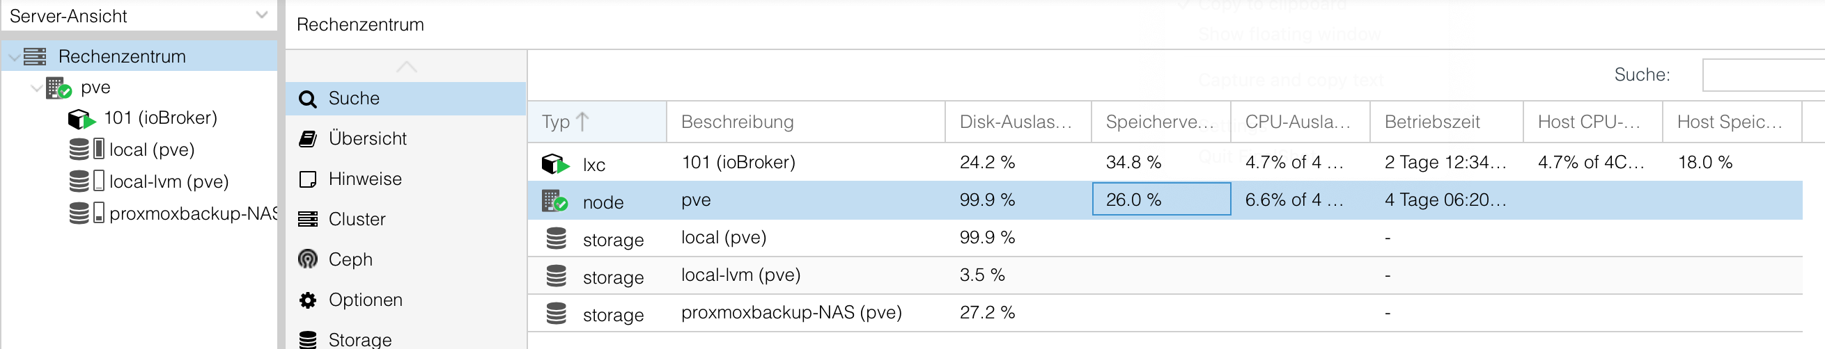
Task: Click the Cluster icon in side menu
Action: pyautogui.click(x=307, y=219)
